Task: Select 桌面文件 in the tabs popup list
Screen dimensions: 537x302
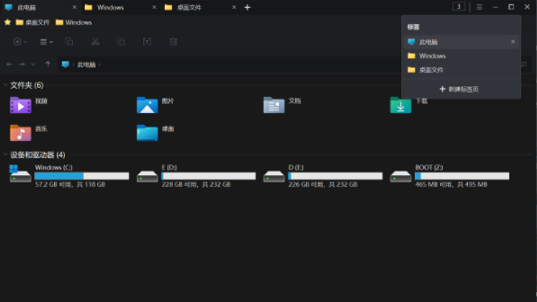Action: [x=431, y=70]
